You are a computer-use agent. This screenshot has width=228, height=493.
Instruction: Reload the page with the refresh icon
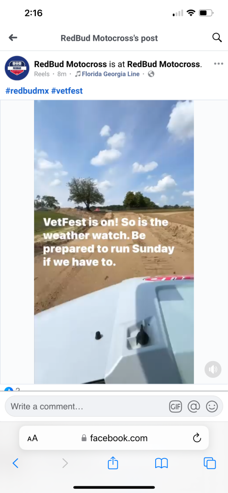click(197, 438)
